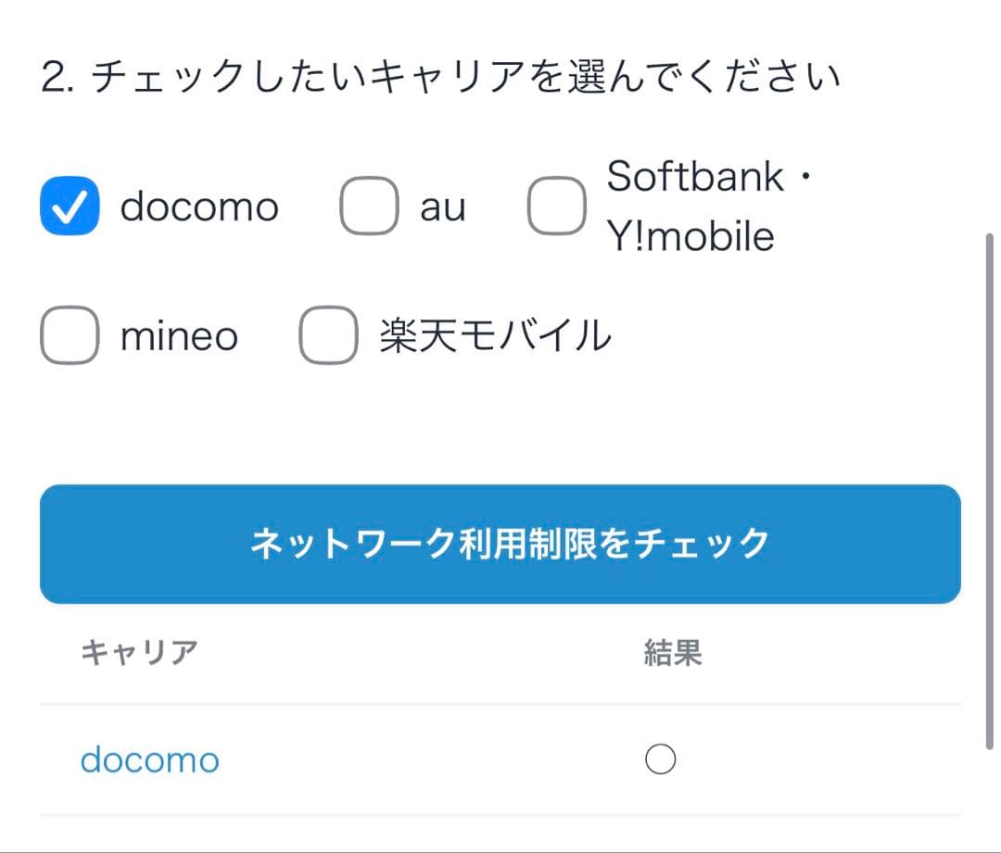
Task: Click the 楽天モバイル label text
Action: click(x=495, y=336)
